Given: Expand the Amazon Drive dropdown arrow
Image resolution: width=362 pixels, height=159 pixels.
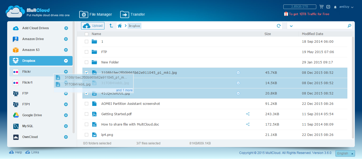Looking at the screenshot, I should click(x=66, y=39).
